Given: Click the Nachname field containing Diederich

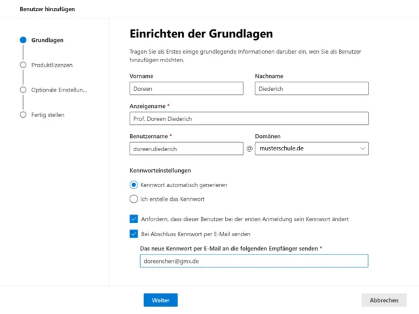Looking at the screenshot, I should coord(312,88).
